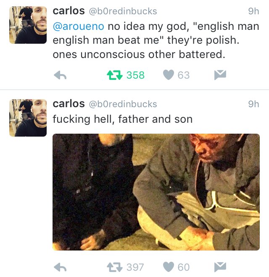This screenshot has width=269, height=277.
Task: Click @b0redinbucks handle on the second tweet
Action: [x=123, y=104]
